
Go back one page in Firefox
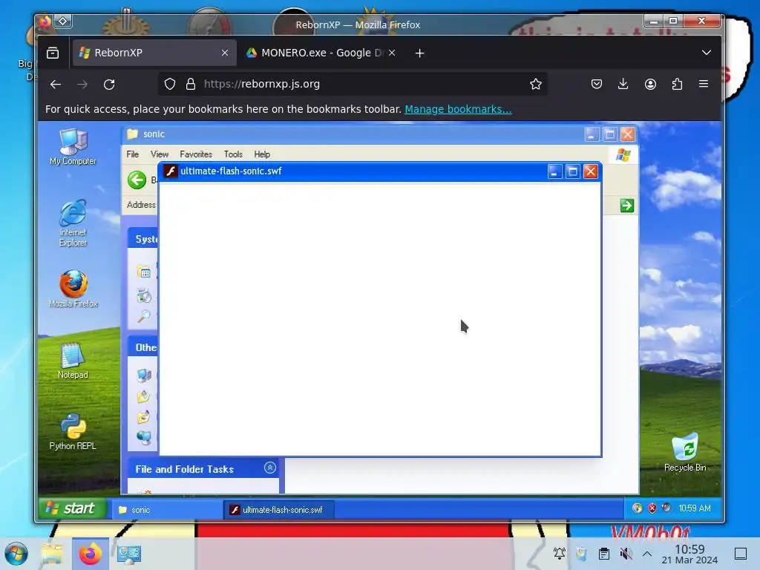coord(56,85)
